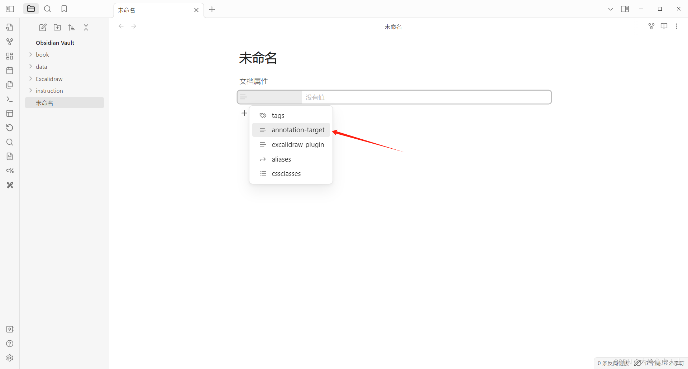Open the local graph icon in pane header
Image resolution: width=688 pixels, height=369 pixels.
point(651,26)
